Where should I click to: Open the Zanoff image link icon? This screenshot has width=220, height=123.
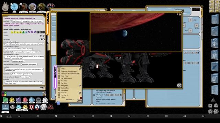pyautogui.click(x=59, y=97)
